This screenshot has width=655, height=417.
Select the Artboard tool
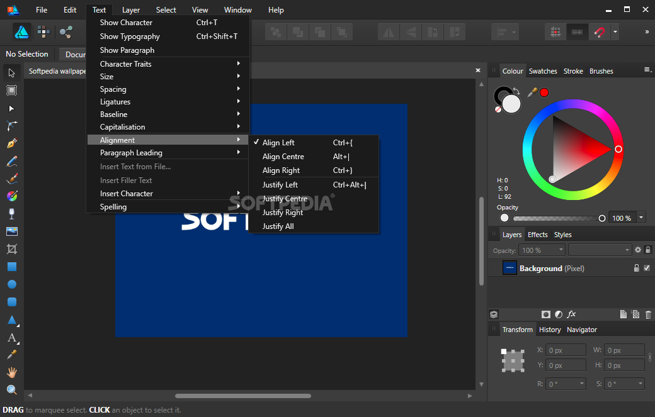click(x=12, y=91)
